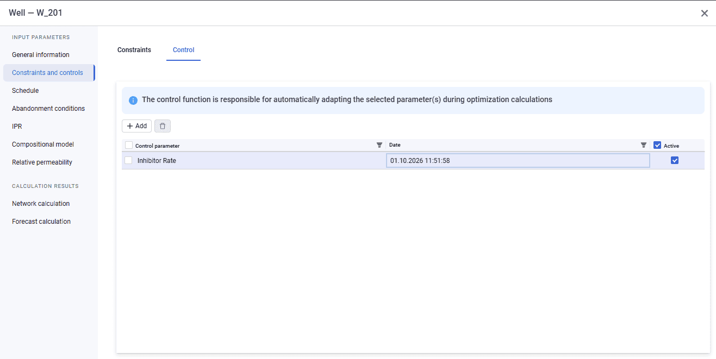716x359 pixels.
Task: Open the Control parameter column filter
Action: 379,145
